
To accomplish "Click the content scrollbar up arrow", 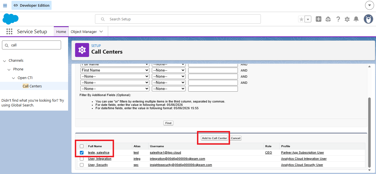I will 369,66.
